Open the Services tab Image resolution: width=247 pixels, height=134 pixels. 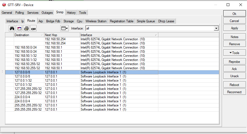33,13
